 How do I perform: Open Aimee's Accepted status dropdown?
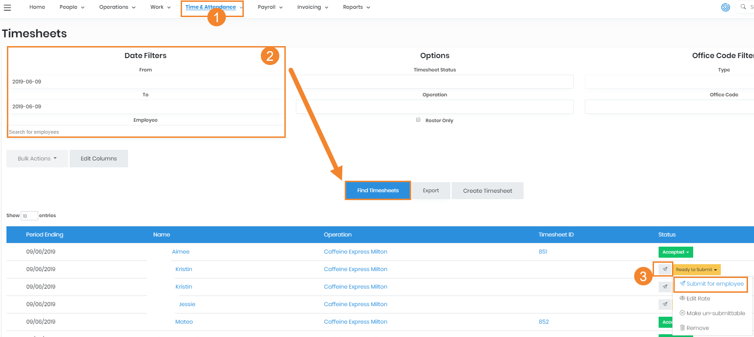(x=675, y=252)
